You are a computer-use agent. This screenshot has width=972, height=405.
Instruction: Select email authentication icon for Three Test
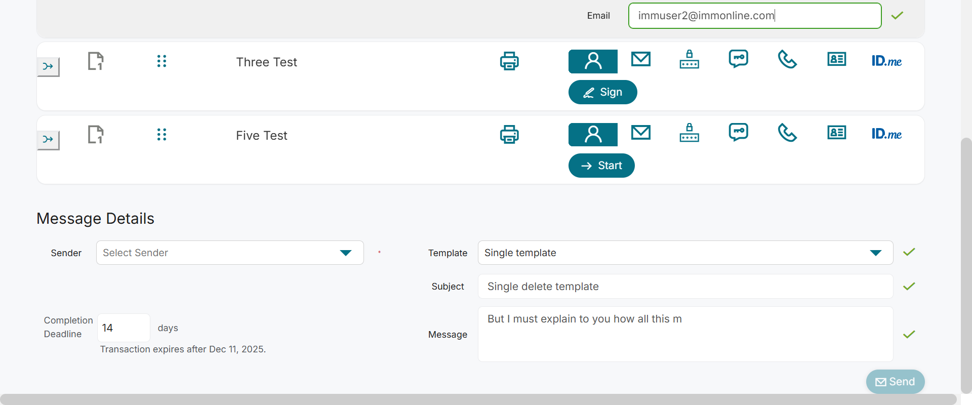(x=640, y=60)
